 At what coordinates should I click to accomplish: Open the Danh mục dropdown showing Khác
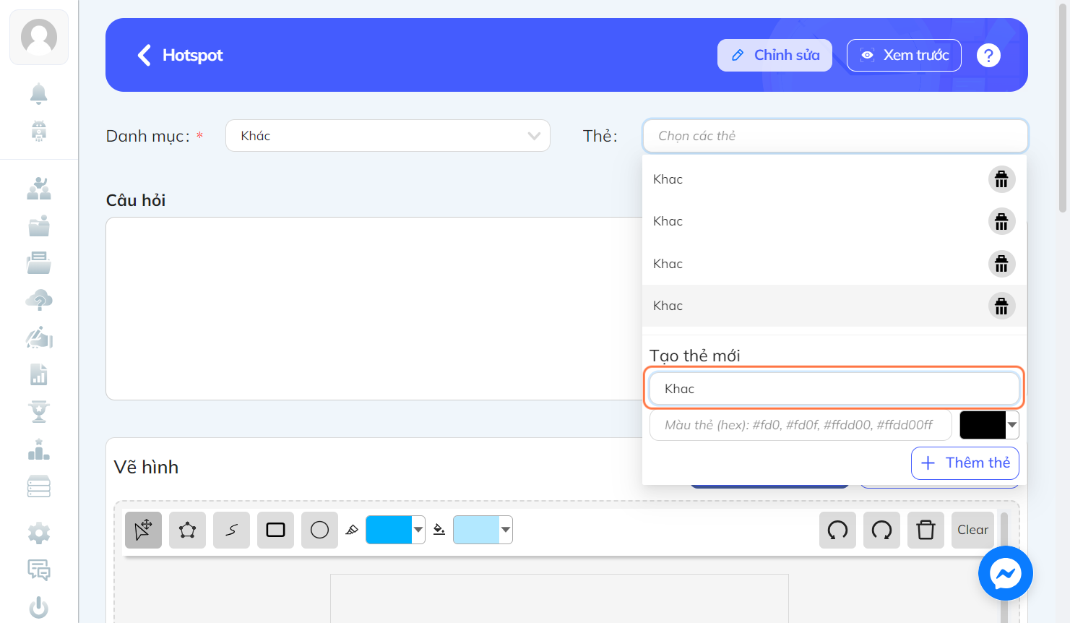click(x=388, y=136)
